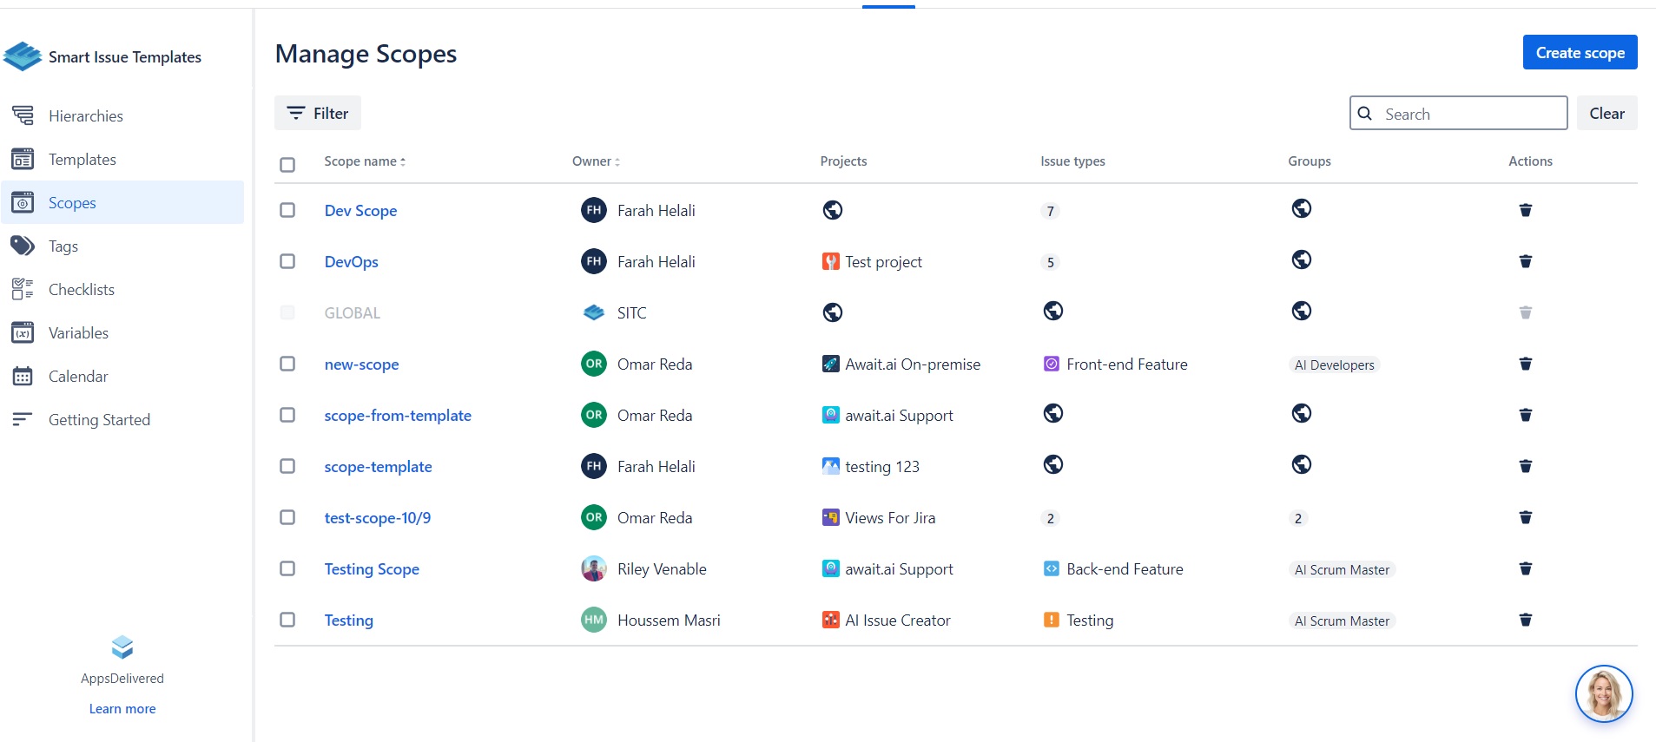Go to Templates in sidebar

82,159
